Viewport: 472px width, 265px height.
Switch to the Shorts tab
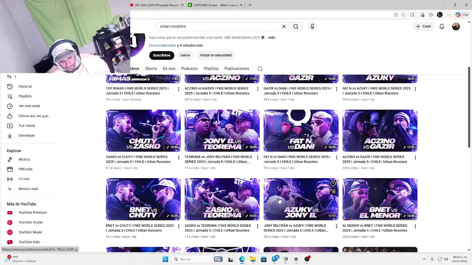coord(151,69)
